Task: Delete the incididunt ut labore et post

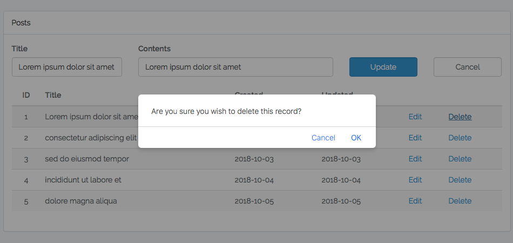Action: pyautogui.click(x=460, y=180)
